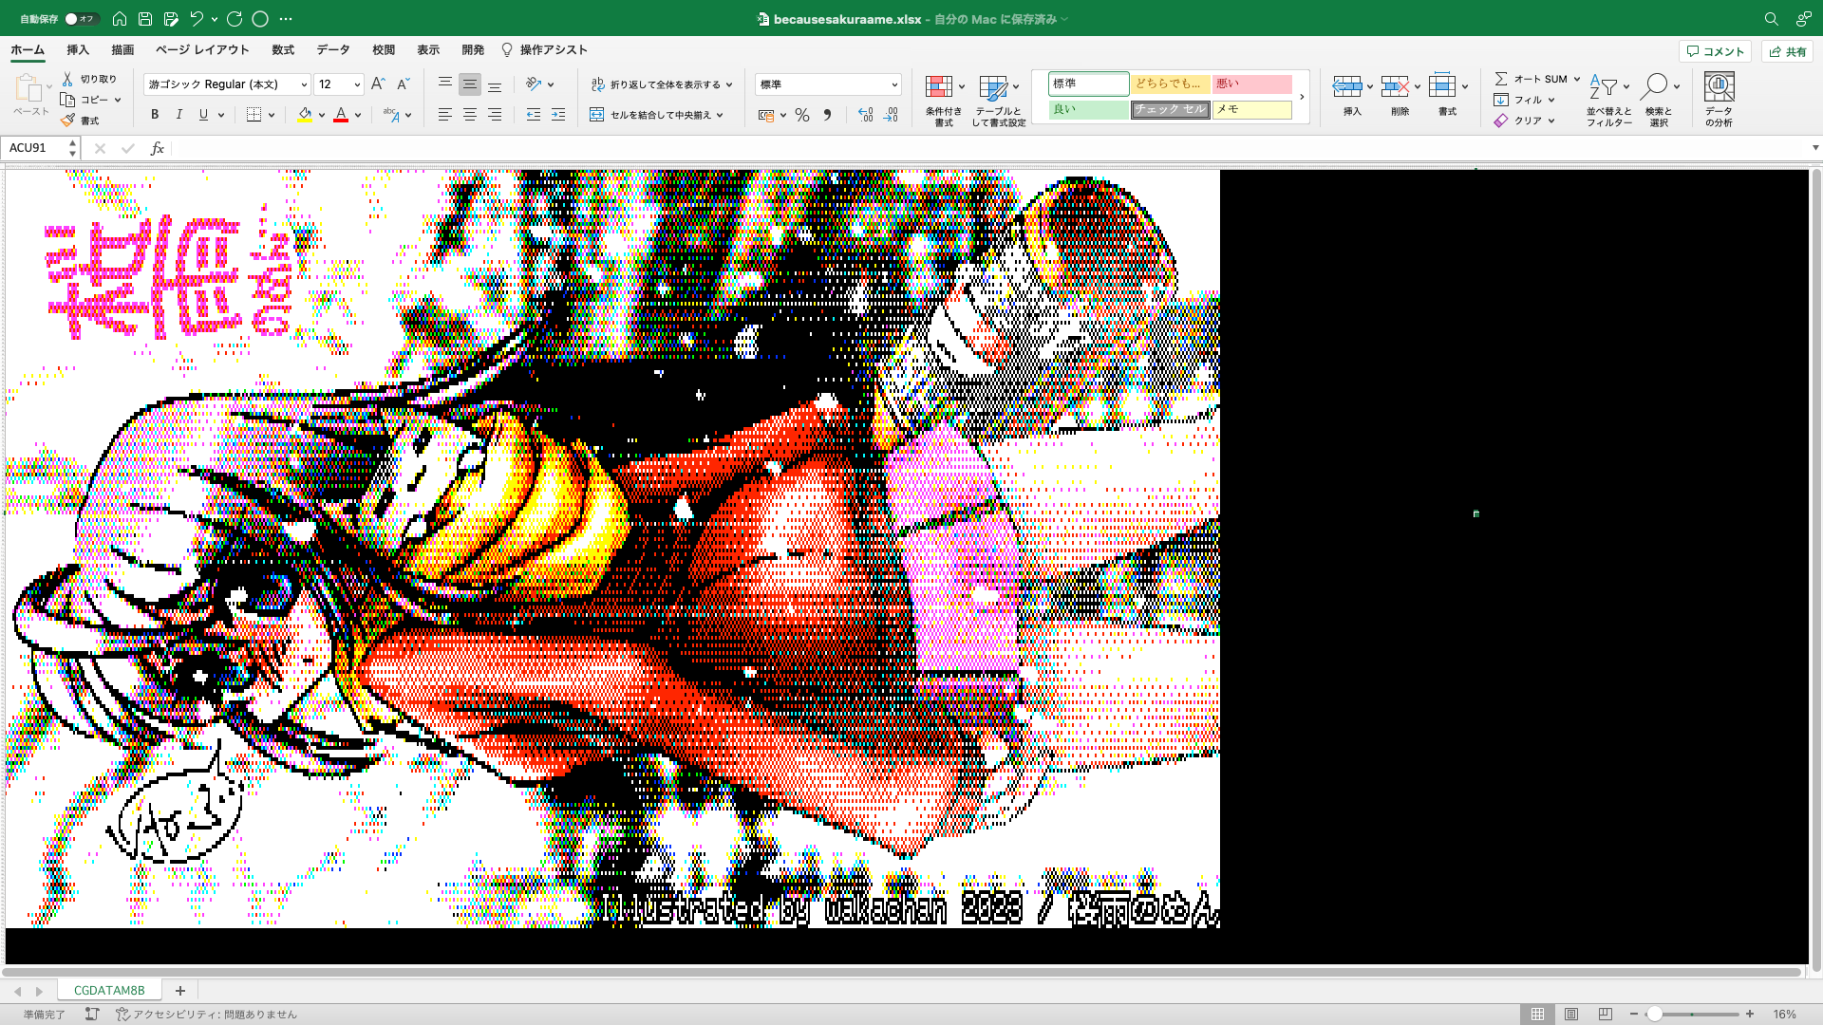Expand the fill color dropdown arrow
Viewport: 1823px width, 1025px height.
(322, 115)
